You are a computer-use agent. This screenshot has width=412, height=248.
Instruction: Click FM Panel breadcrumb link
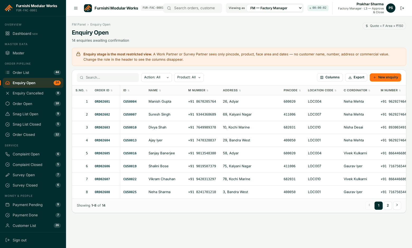tap(79, 25)
